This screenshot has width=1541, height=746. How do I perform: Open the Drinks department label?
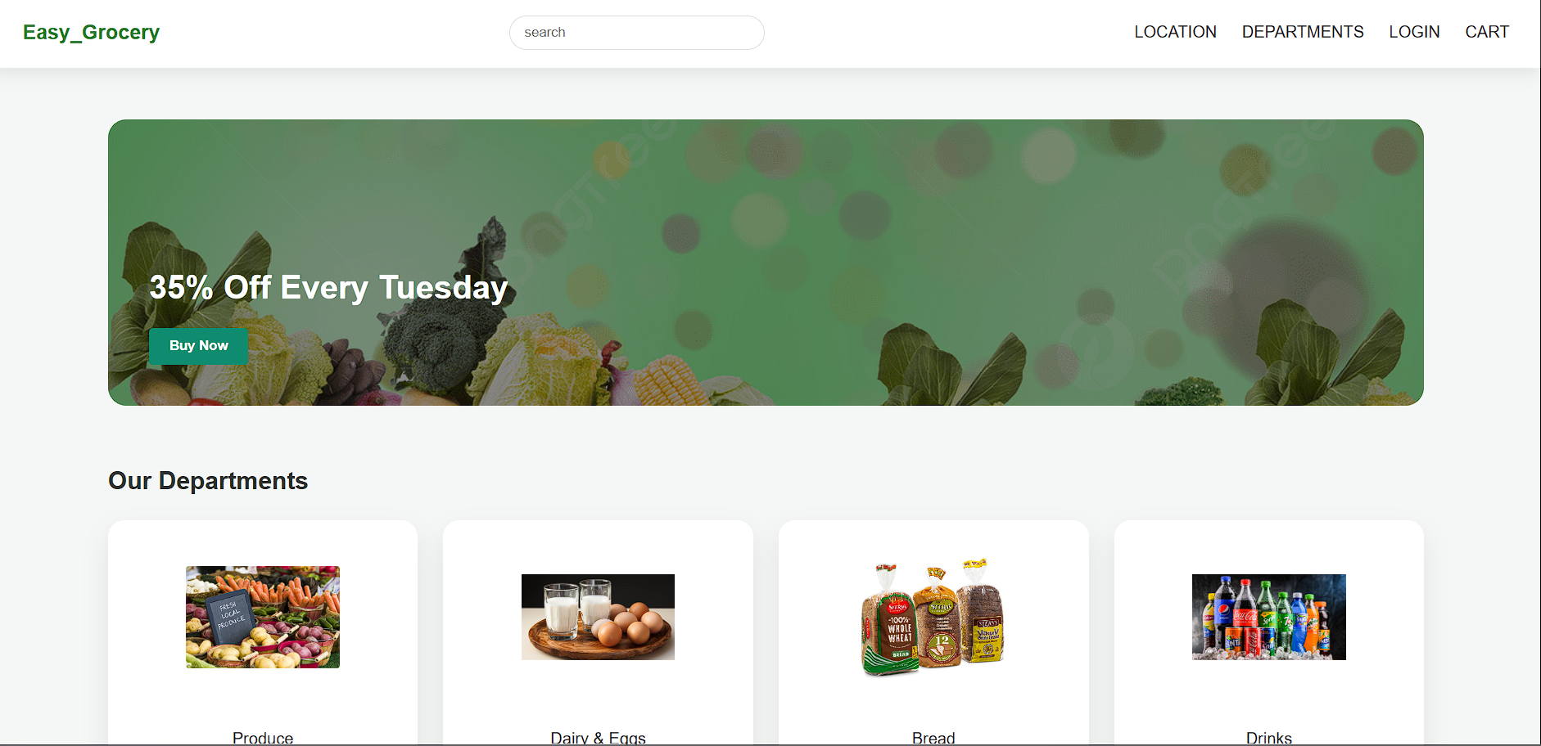(x=1268, y=738)
